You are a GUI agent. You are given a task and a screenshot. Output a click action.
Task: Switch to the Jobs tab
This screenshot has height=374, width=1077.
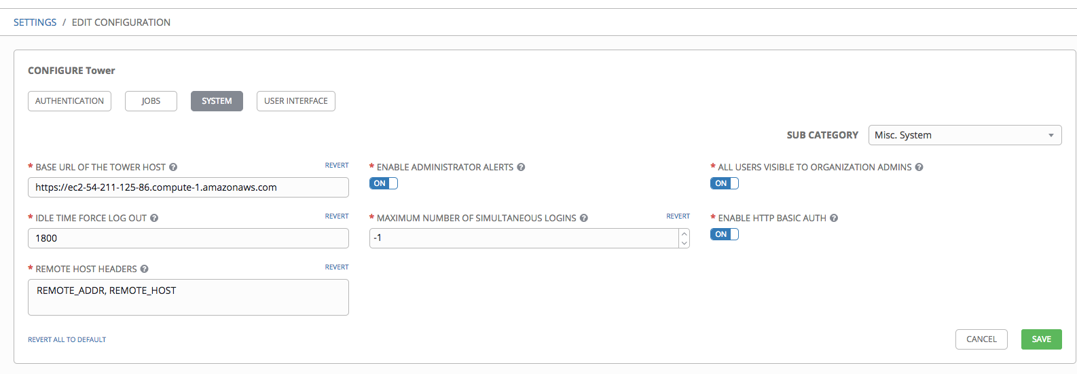click(x=151, y=101)
